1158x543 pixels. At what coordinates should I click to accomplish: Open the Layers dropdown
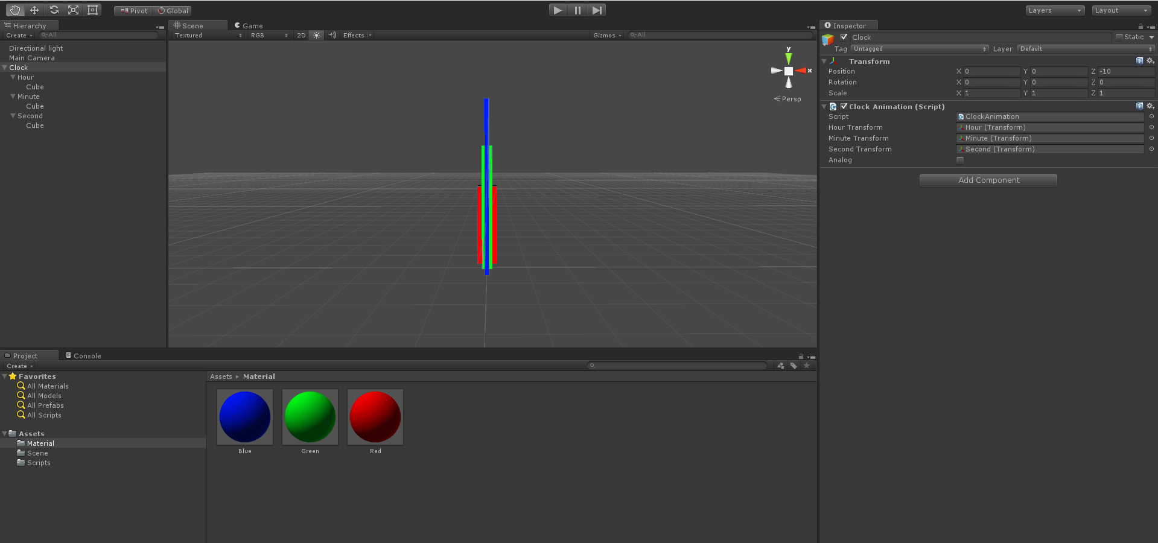pos(1054,10)
